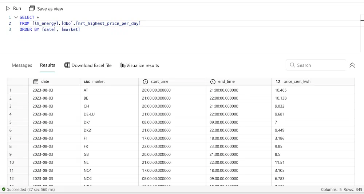The height and width of the screenshot is (194, 364).
Task: Select market cell GB
Action: coord(109,154)
